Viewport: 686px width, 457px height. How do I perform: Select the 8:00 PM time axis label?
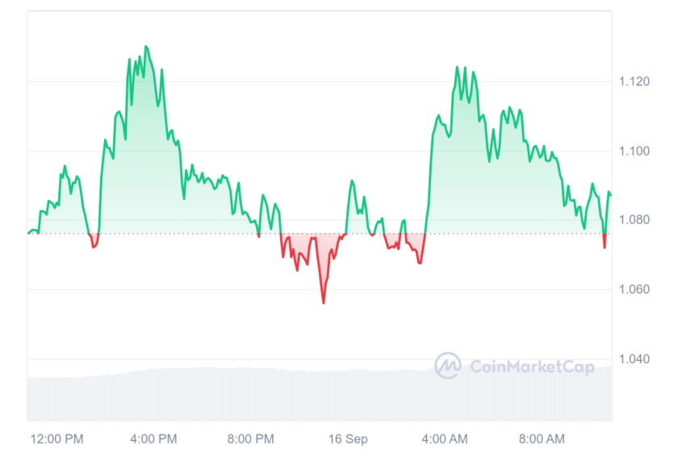[251, 438]
